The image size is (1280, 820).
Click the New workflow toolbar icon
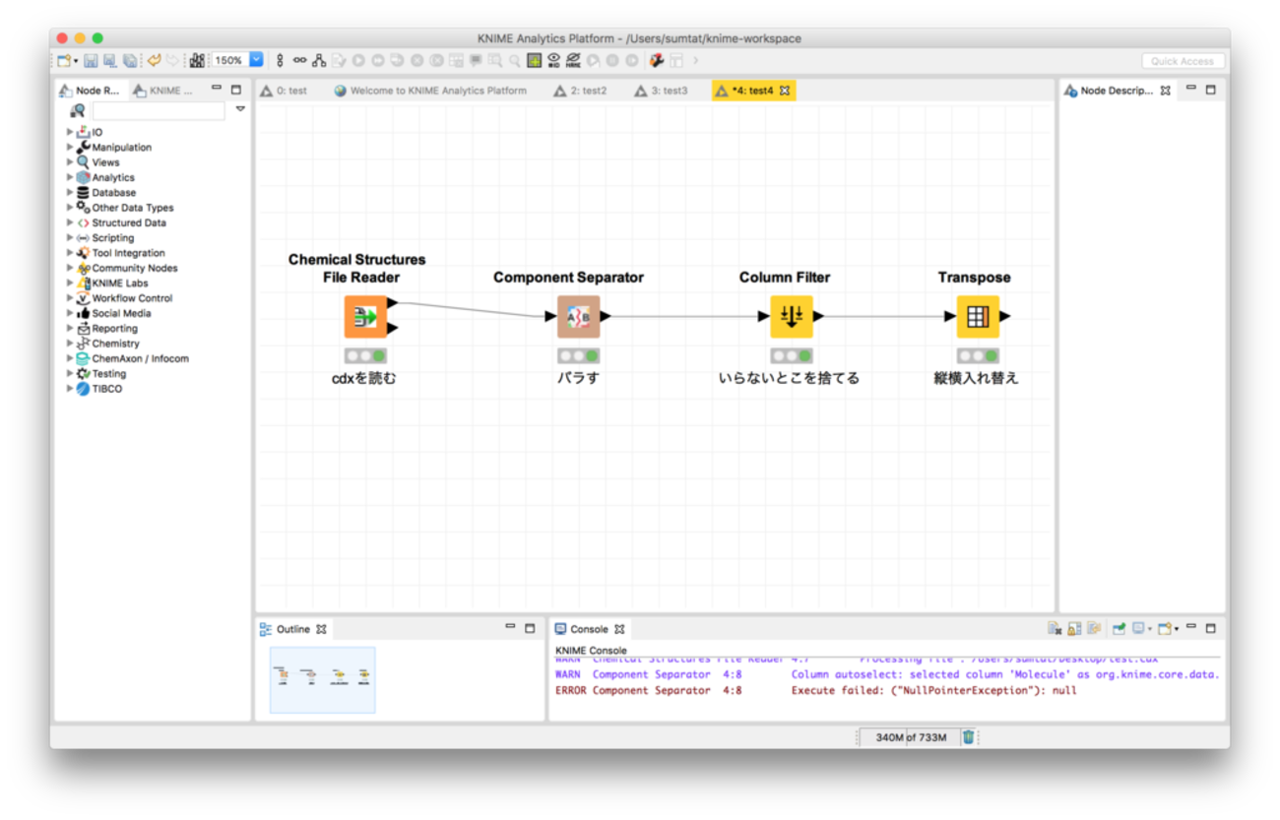(65, 60)
